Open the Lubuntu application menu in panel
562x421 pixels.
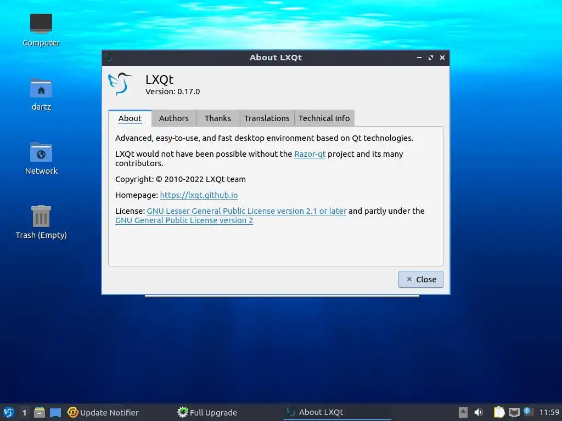pyautogui.click(x=9, y=412)
